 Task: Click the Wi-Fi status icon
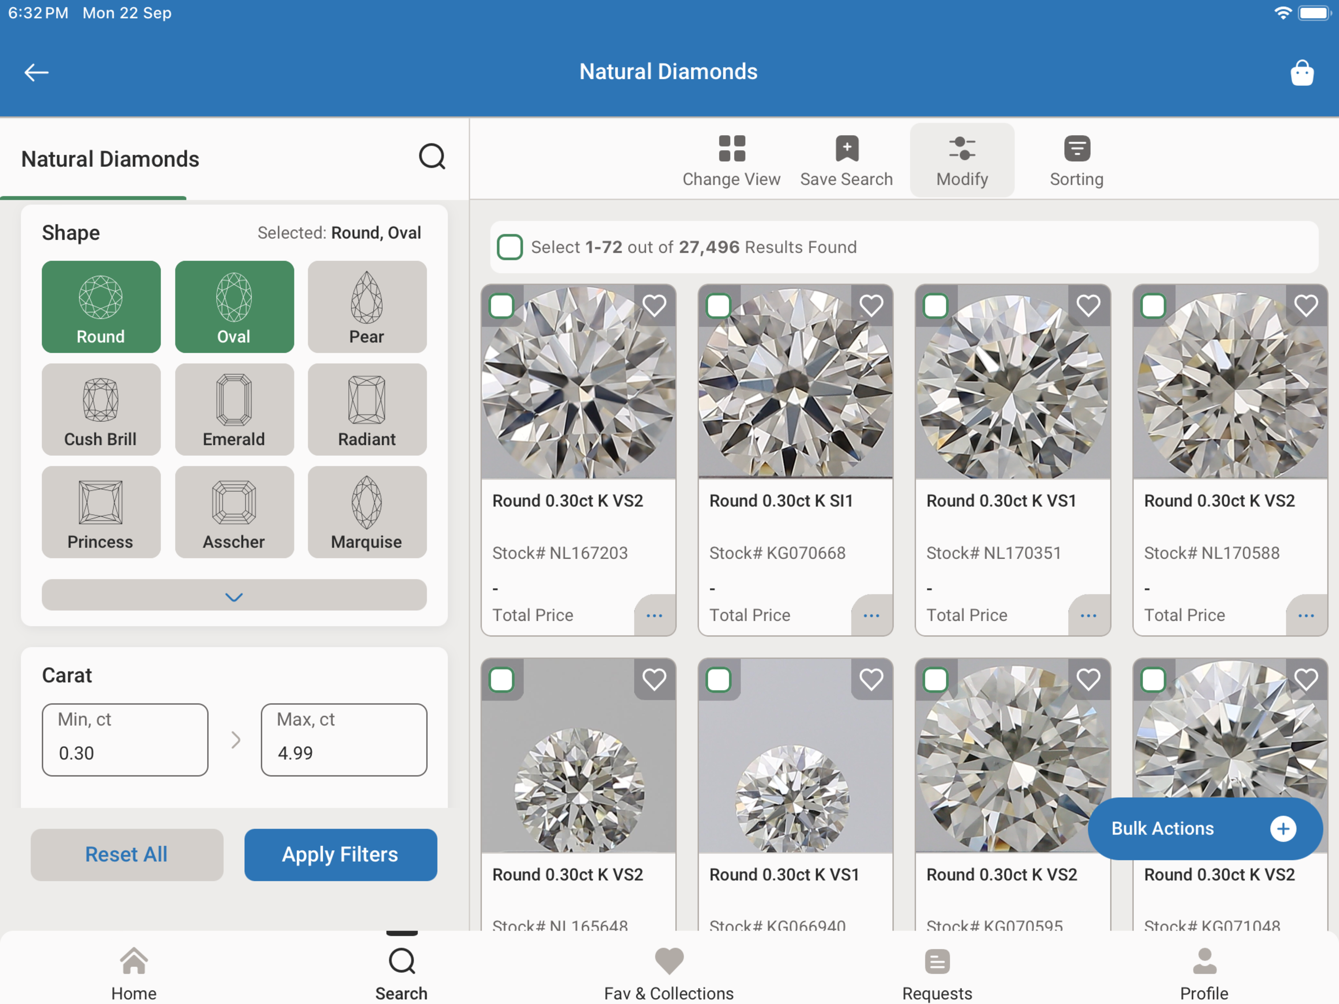pos(1282,13)
